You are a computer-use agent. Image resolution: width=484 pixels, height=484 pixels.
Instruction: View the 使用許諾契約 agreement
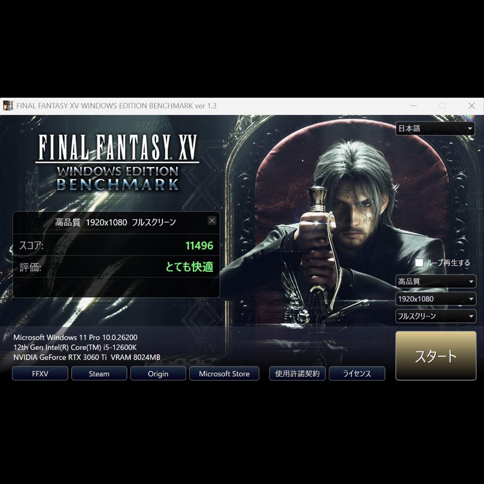297,374
